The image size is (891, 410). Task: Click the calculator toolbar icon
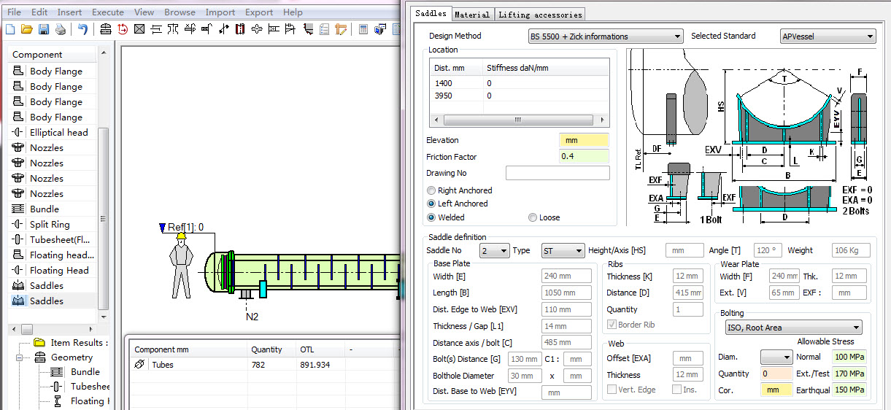tap(363, 29)
